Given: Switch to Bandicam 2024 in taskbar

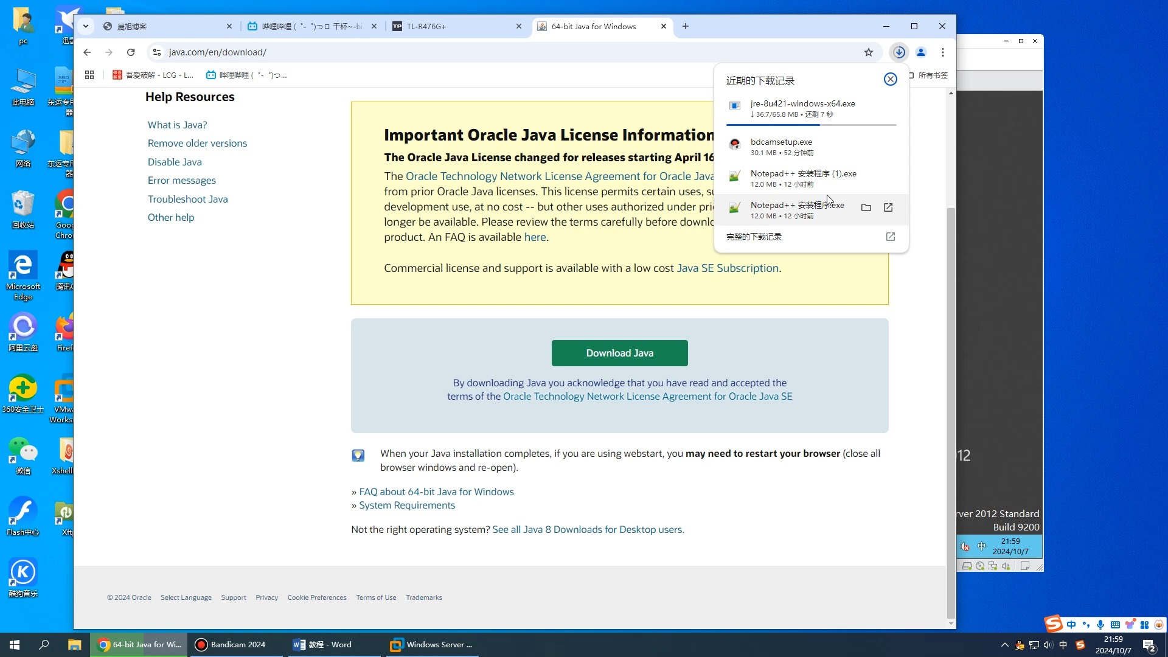Looking at the screenshot, I should 237,645.
